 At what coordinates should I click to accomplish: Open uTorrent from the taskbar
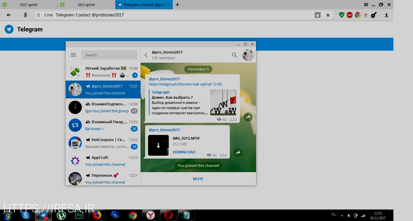point(61,215)
